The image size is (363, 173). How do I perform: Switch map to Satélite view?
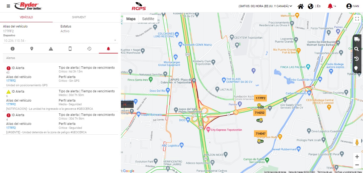148,19
